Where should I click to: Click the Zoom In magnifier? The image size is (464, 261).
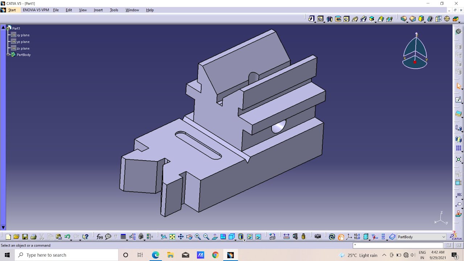(198, 237)
